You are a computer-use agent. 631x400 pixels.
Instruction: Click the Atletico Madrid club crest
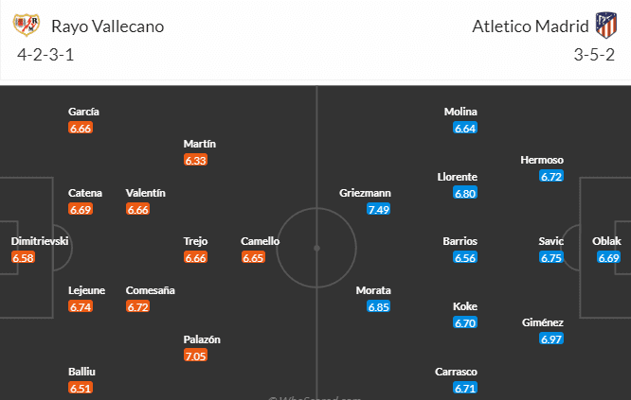pyautogui.click(x=604, y=25)
